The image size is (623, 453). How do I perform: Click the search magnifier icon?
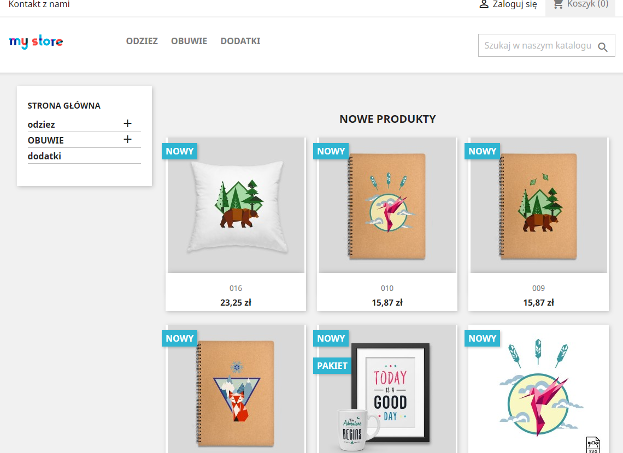[x=603, y=47]
